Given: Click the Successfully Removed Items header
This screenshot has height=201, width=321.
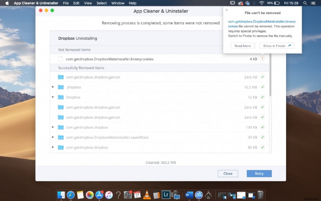Looking at the screenshot, I should (81, 68).
